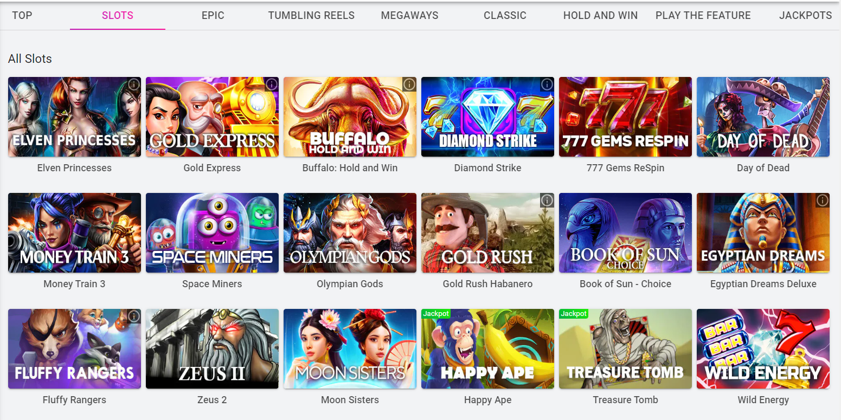Switch to the TOP tab

click(x=22, y=15)
